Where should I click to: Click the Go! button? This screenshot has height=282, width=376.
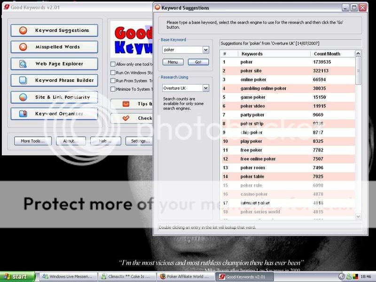click(x=198, y=62)
